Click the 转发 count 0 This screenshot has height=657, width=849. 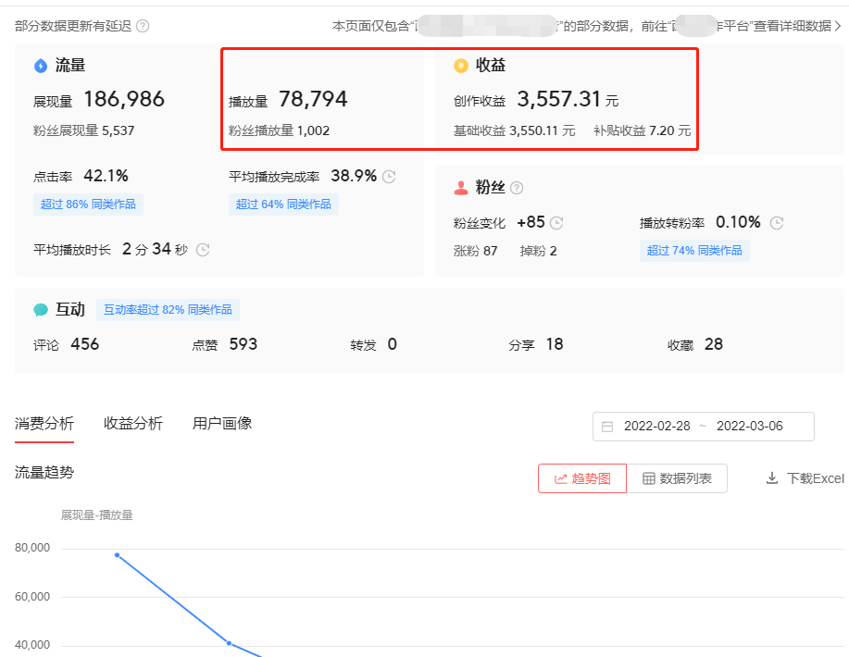(393, 344)
